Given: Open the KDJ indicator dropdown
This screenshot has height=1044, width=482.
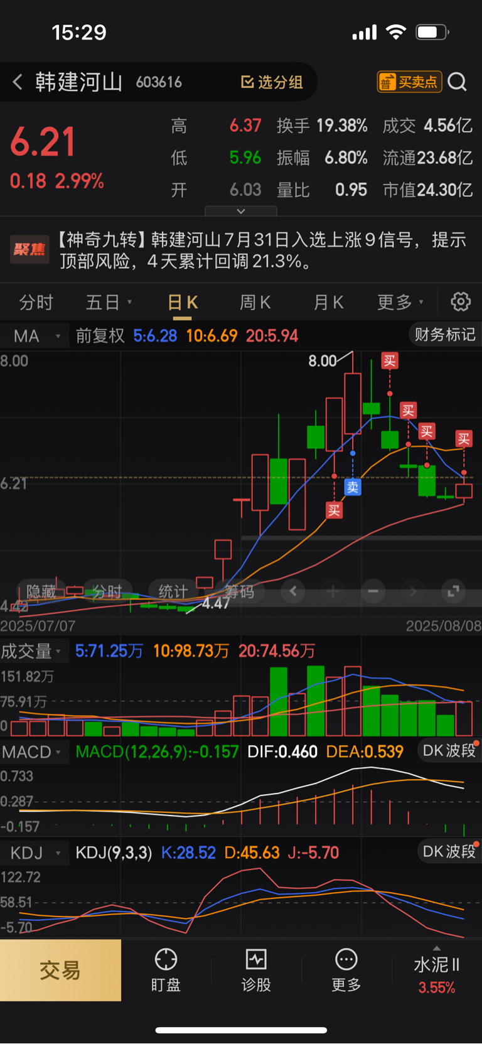Looking at the screenshot, I should click(x=35, y=853).
